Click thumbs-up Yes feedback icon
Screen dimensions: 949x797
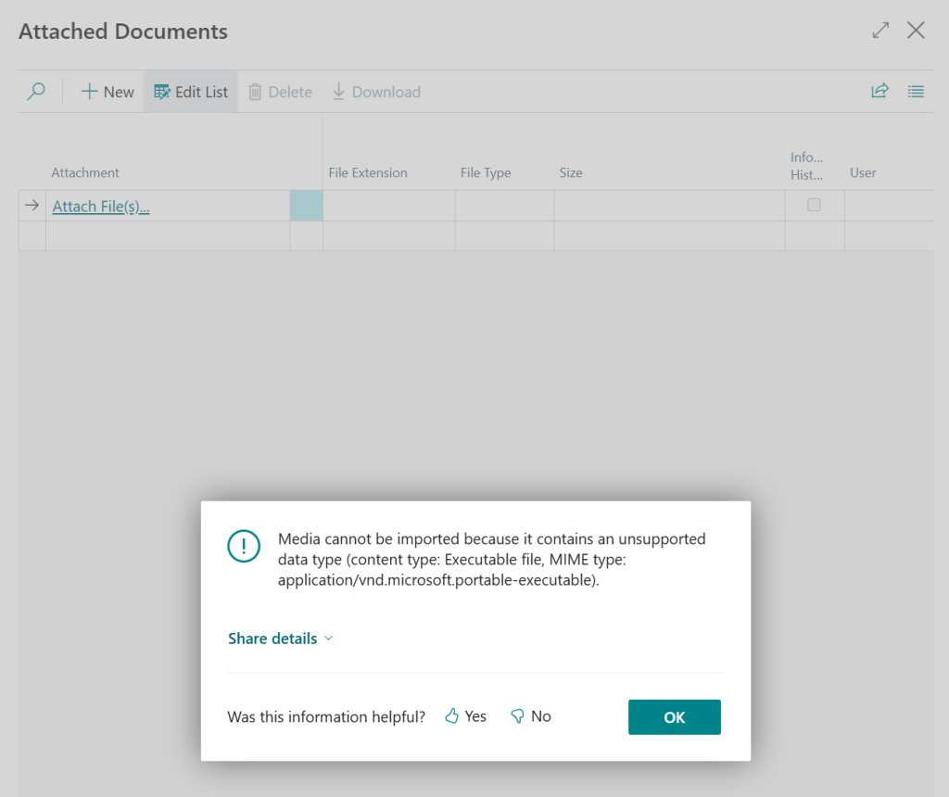(452, 716)
